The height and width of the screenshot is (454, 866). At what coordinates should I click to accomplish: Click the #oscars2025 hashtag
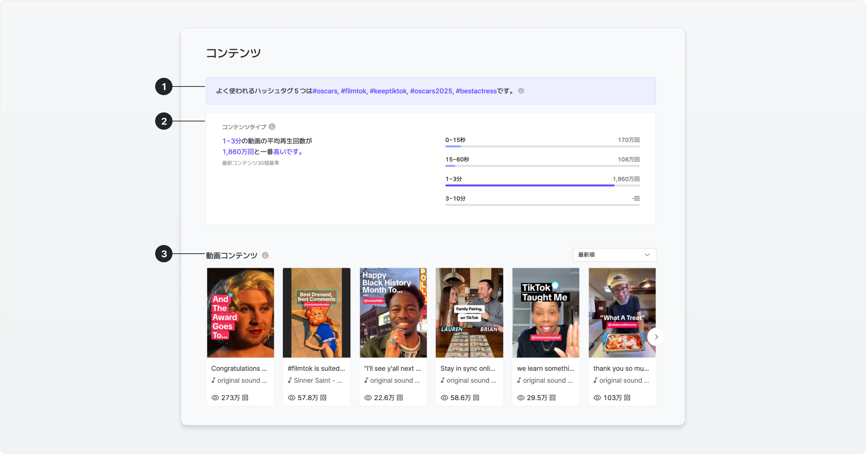click(431, 91)
